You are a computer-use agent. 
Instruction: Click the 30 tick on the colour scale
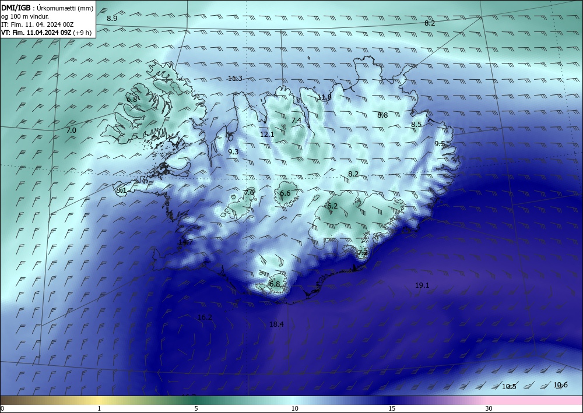[x=489, y=408]
